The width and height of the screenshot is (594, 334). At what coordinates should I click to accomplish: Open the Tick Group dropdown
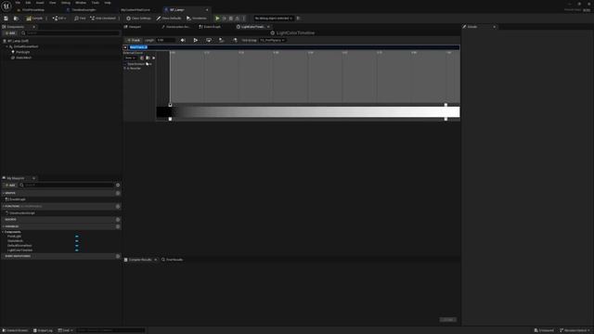point(272,40)
